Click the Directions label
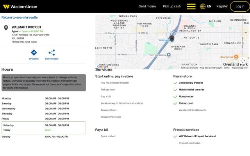Viewport: 250px width, 156px height. tap(34, 59)
